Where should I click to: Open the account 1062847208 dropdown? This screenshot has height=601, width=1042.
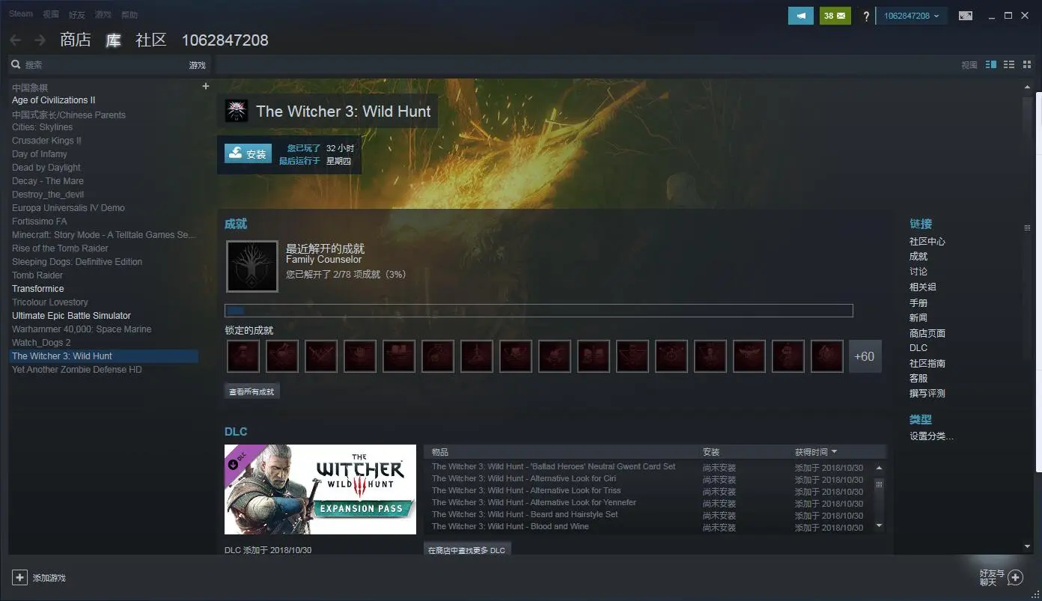click(911, 16)
